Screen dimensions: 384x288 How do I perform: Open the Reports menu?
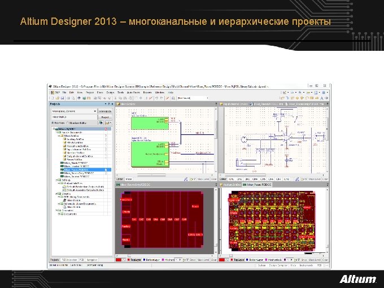147,93
